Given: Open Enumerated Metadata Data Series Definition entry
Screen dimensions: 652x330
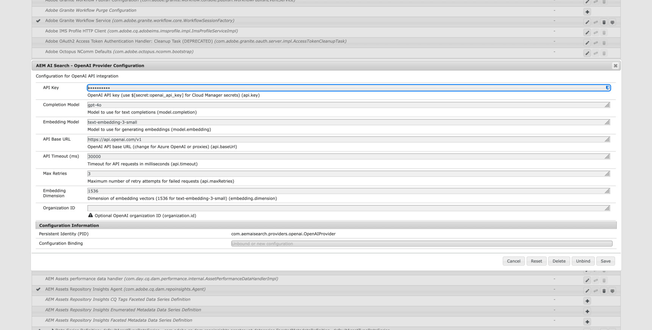Looking at the screenshot, I should (123, 310).
